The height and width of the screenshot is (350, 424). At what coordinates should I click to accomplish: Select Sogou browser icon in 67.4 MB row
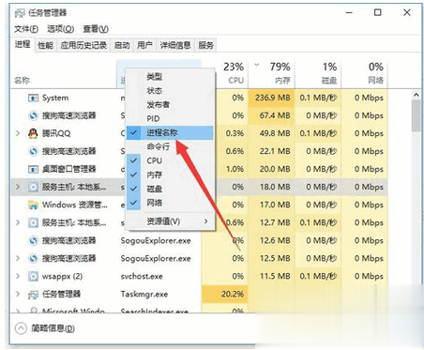[33, 115]
